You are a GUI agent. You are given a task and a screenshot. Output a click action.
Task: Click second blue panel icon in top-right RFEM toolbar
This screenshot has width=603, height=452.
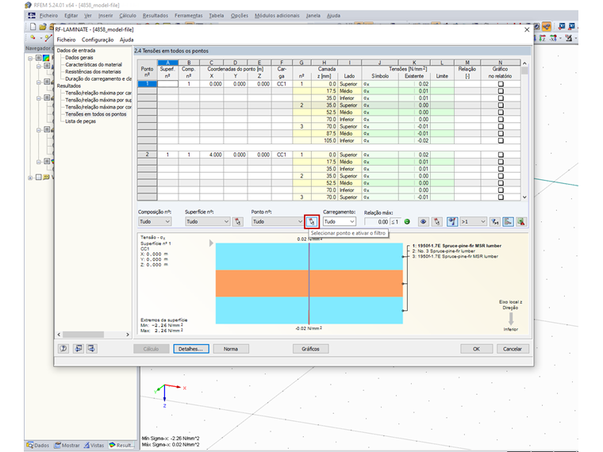pyautogui.click(x=572, y=26)
